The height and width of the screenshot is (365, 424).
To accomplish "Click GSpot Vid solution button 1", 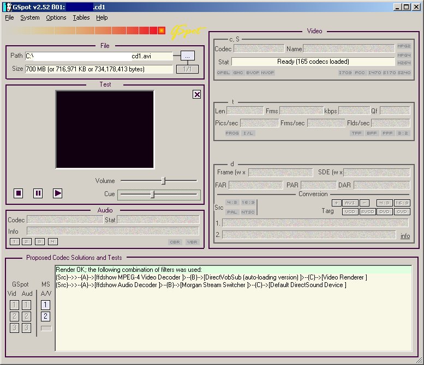I will point(15,305).
